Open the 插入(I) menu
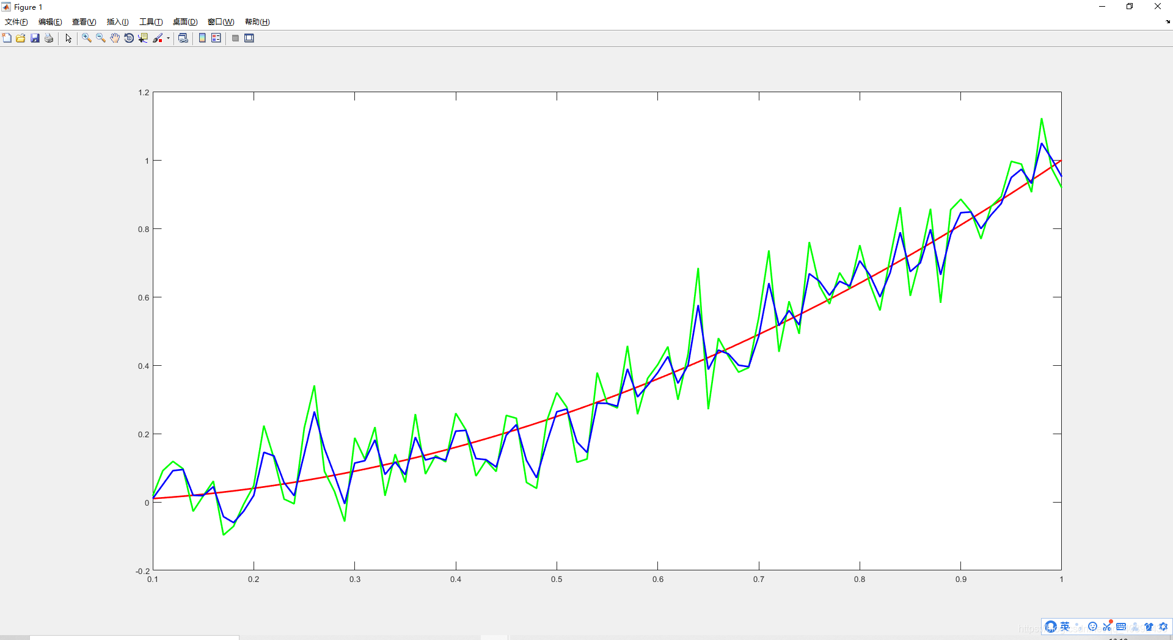Screen dimensions: 1173x640 (118, 22)
